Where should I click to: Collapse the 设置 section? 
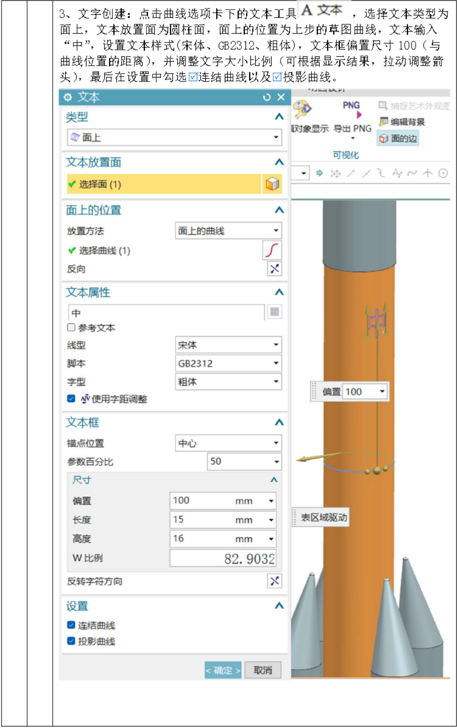pyautogui.click(x=279, y=606)
